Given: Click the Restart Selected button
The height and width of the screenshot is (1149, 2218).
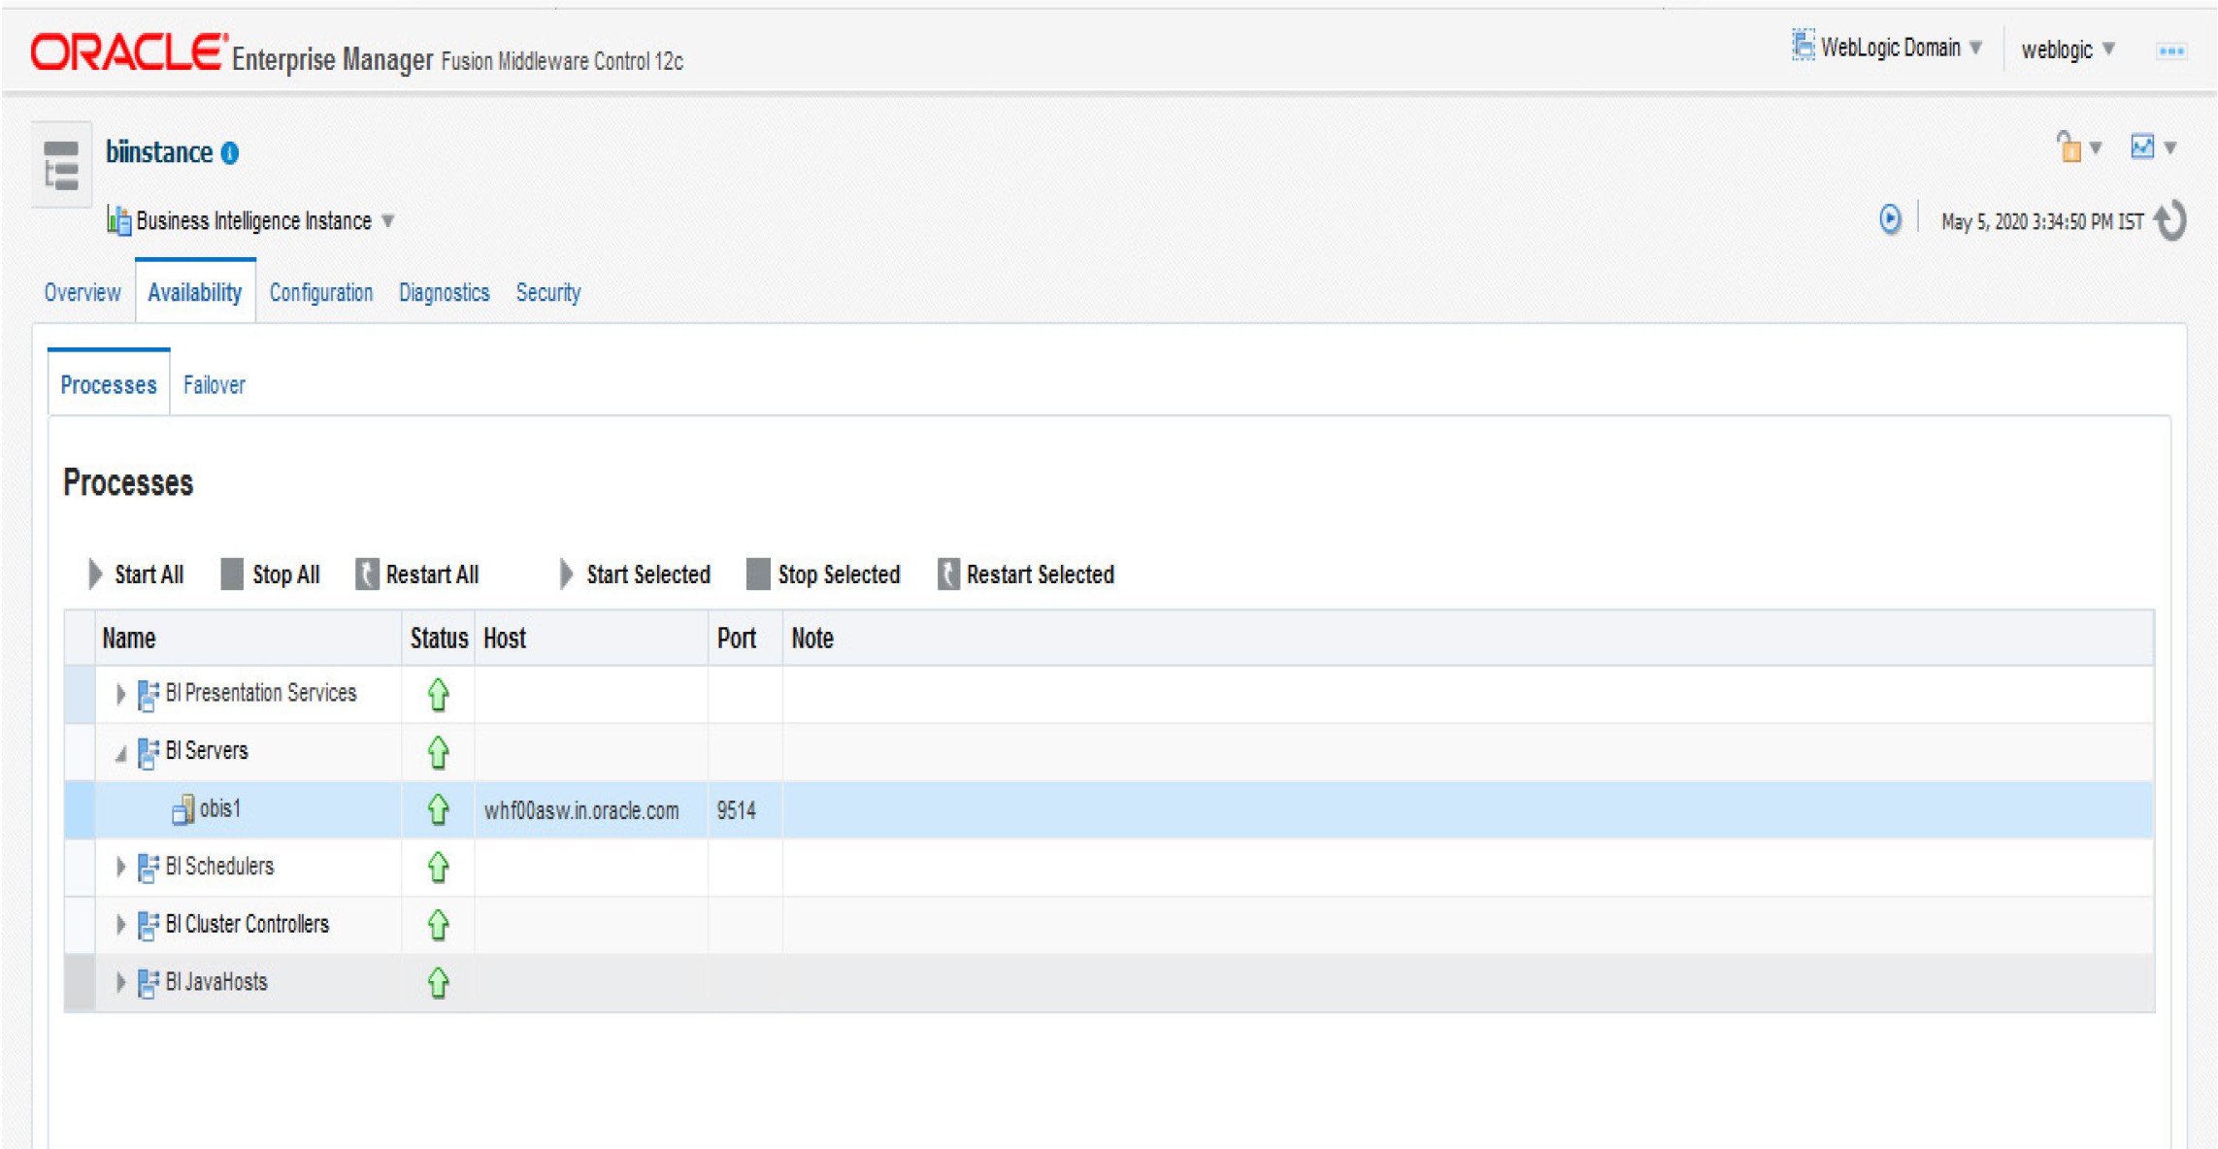Looking at the screenshot, I should [x=1026, y=574].
